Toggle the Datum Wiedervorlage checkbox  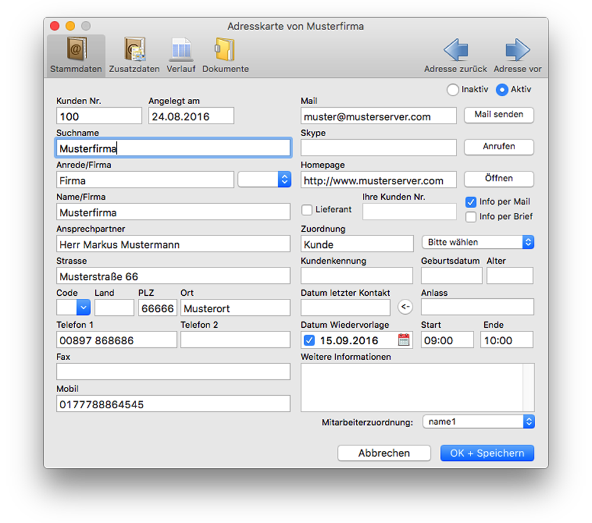tap(309, 340)
